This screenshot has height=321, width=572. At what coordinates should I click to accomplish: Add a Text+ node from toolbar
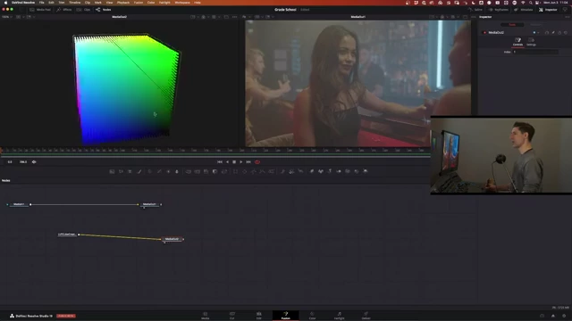pos(130,171)
